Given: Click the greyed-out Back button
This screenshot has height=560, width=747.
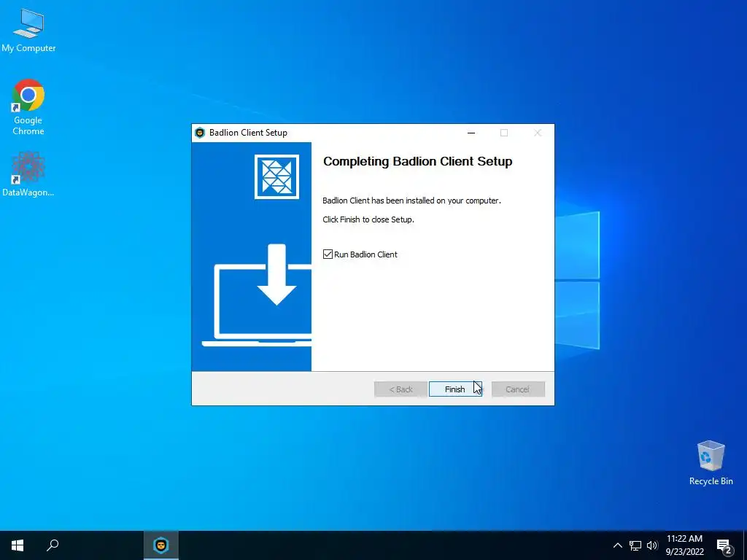Looking at the screenshot, I should (x=400, y=389).
